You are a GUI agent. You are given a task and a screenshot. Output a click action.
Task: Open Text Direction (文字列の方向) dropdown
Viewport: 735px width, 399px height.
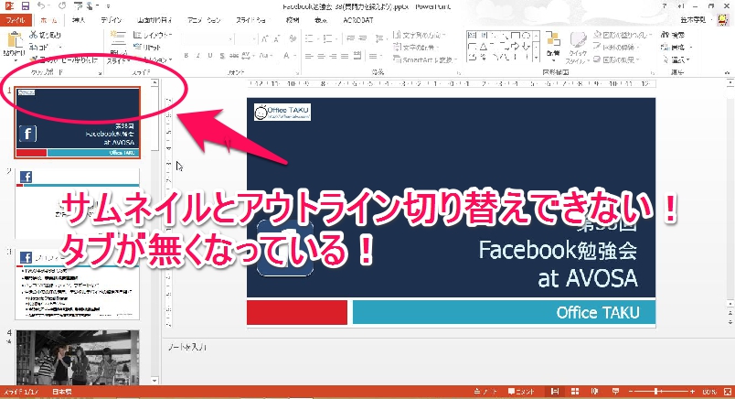419,35
